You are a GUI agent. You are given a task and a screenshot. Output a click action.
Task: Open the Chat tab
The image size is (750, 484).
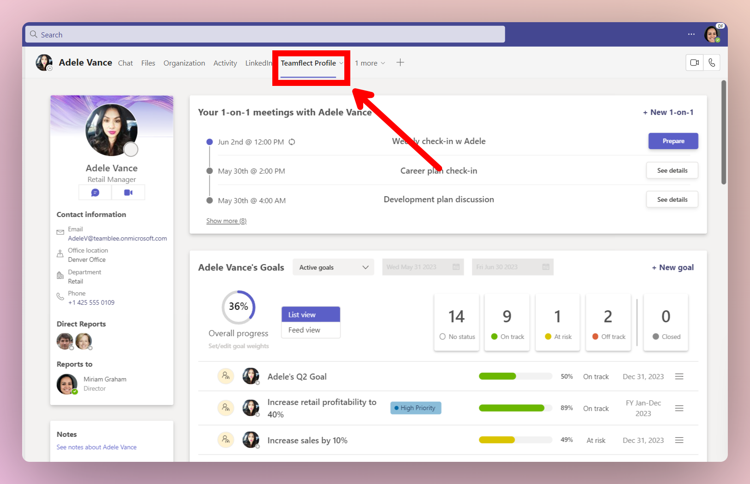[126, 63]
